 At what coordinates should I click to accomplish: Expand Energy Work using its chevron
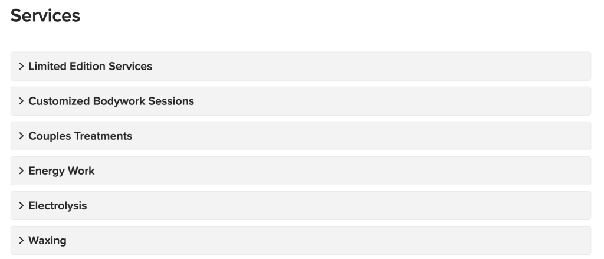click(22, 171)
